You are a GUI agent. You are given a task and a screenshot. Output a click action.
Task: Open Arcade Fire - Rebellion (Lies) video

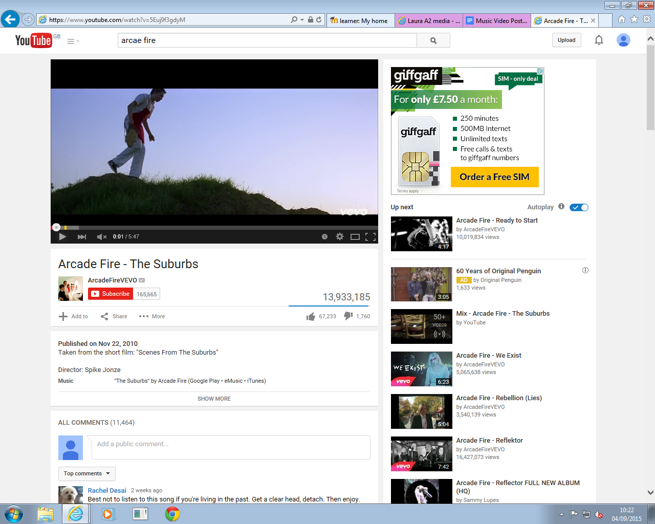pos(499,398)
